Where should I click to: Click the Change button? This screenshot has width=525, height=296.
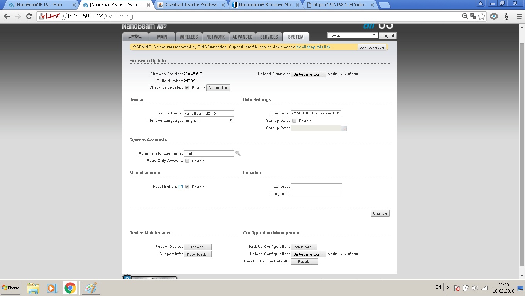pyautogui.click(x=380, y=214)
